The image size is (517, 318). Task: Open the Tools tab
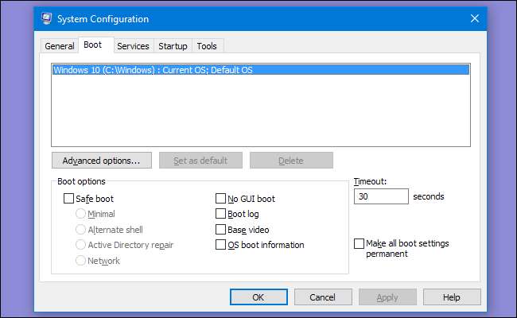pos(207,46)
